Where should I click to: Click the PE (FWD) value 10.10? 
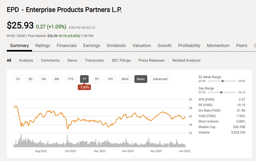(x=241, y=105)
